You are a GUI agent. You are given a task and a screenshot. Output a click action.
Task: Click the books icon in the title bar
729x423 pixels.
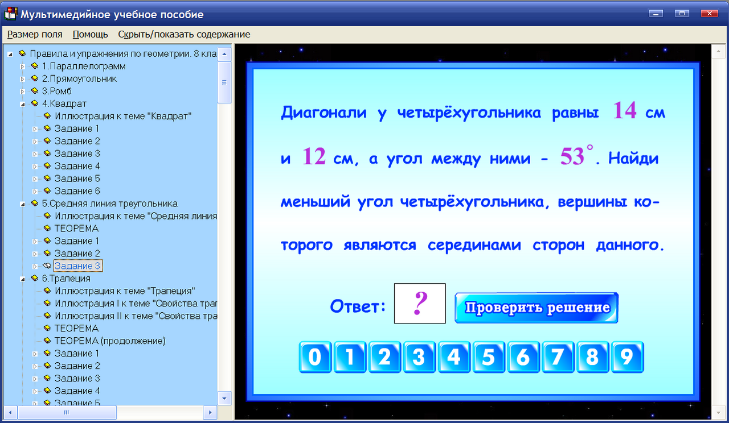point(9,14)
